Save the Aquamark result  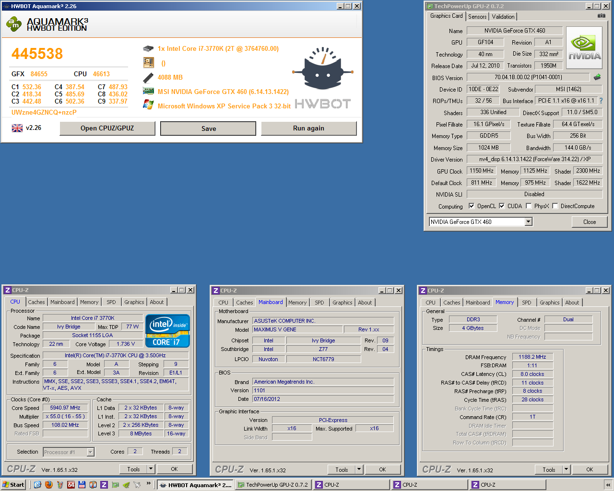(208, 129)
